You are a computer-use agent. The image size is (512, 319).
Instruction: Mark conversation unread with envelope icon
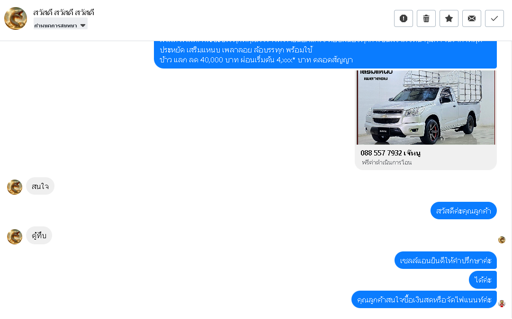pyautogui.click(x=472, y=18)
